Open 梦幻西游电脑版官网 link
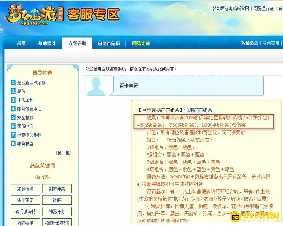This screenshot has height=226, width=283. pos(231,8)
